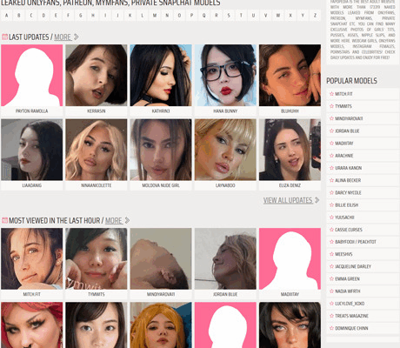Screen dimensions: 400x348
Task: Click the star icon beside Jacqueline Darley
Action: tap(331, 266)
